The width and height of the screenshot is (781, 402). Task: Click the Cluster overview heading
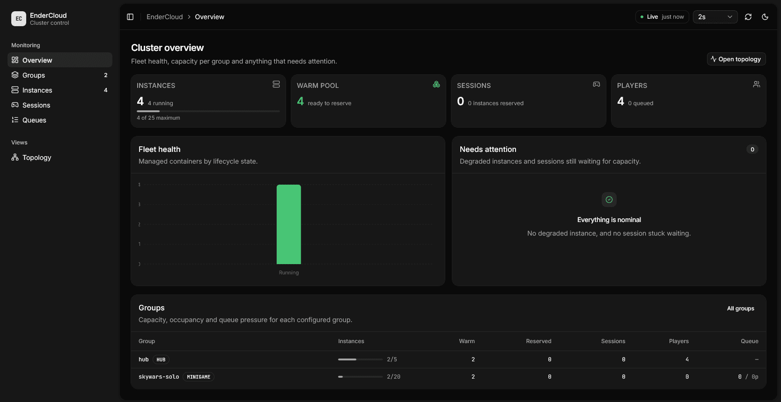(167, 48)
